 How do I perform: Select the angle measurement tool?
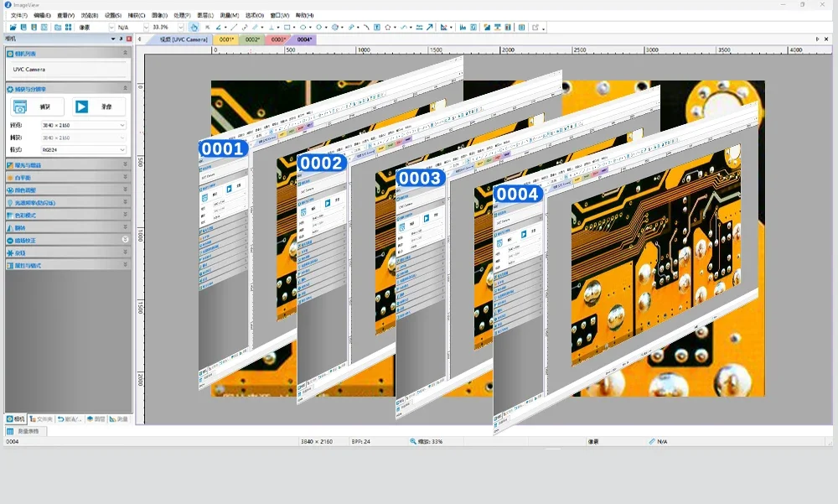218,28
